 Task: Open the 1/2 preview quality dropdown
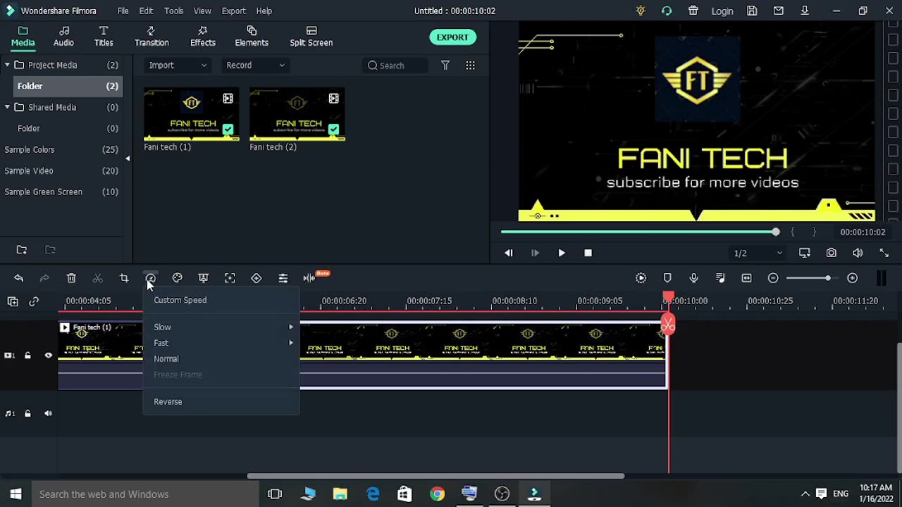[759, 253]
